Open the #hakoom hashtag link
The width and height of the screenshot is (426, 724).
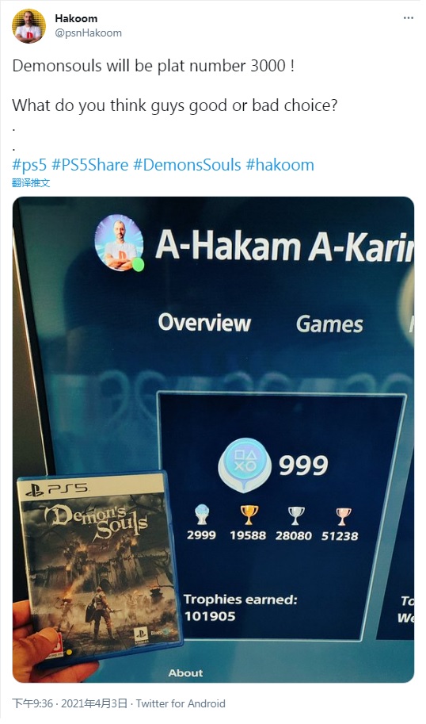pos(280,165)
